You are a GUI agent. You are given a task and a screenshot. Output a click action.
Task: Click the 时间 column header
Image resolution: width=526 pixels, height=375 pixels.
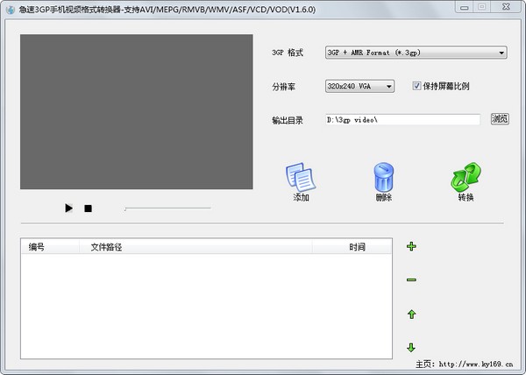[357, 247]
